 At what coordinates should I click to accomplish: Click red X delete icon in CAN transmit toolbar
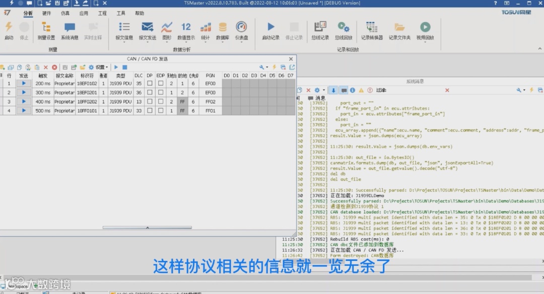(45, 67)
